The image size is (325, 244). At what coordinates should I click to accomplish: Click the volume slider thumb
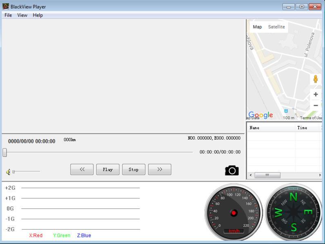[x=13, y=172]
